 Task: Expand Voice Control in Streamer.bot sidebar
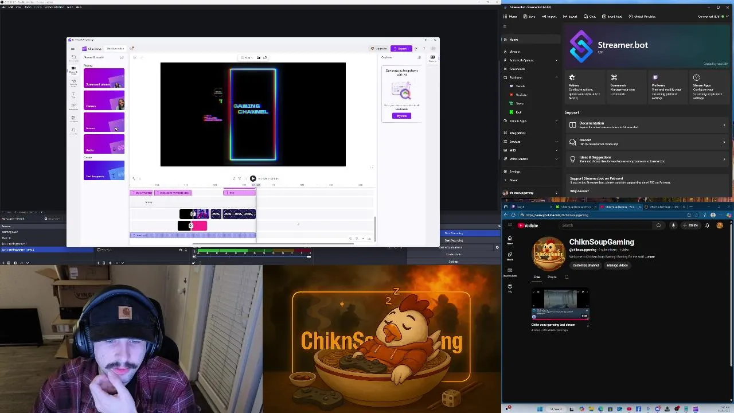(530, 159)
